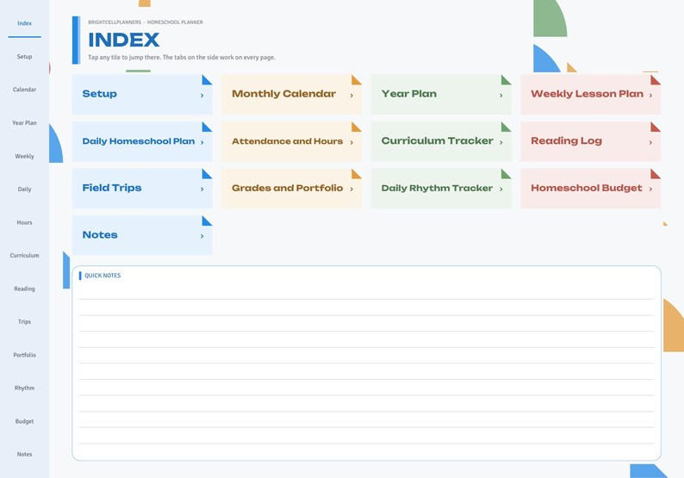This screenshot has width=684, height=478.
Task: Select the Curriculum Tracker tile
Action: click(x=441, y=141)
